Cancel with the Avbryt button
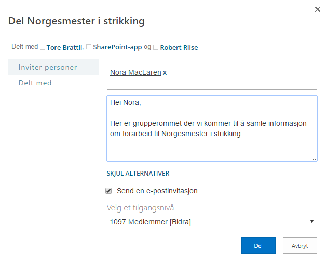The height and width of the screenshot is (265, 327). 299,245
